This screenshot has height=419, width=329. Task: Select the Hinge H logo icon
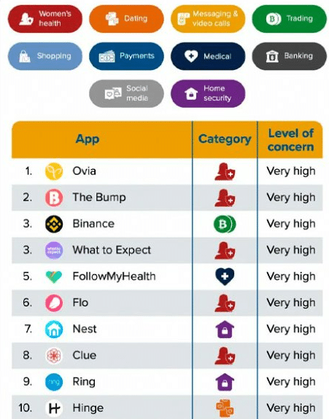click(x=54, y=408)
